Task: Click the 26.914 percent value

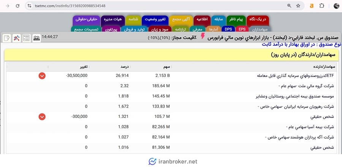Action: pos(122,76)
